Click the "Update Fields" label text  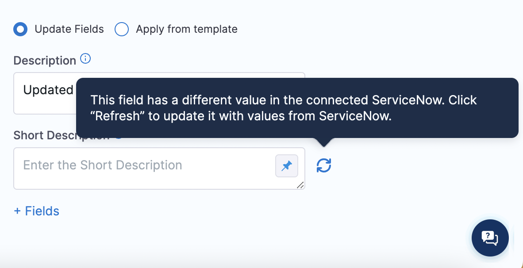coord(69,30)
